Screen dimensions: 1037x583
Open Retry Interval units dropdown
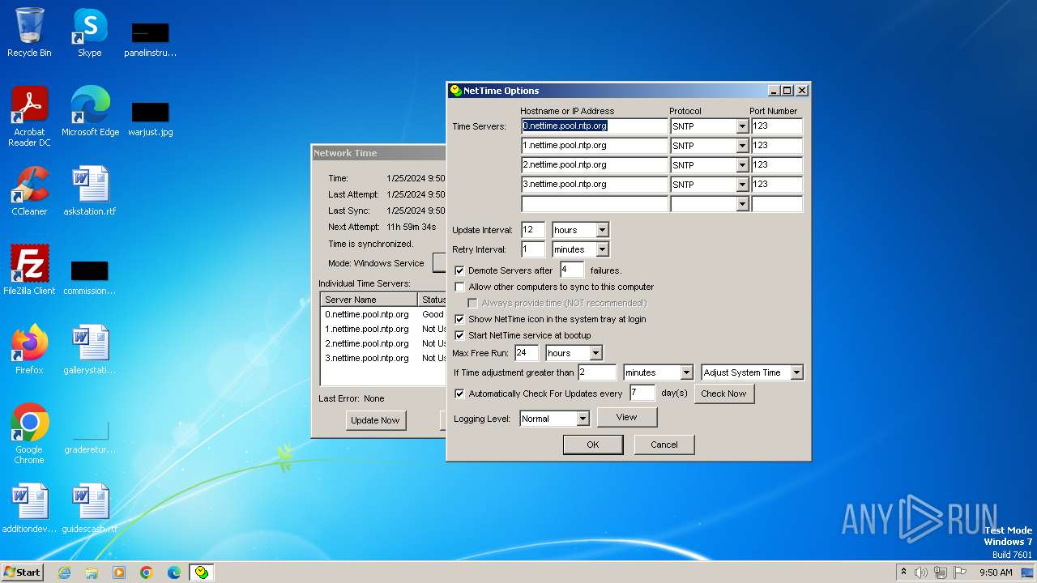point(602,249)
